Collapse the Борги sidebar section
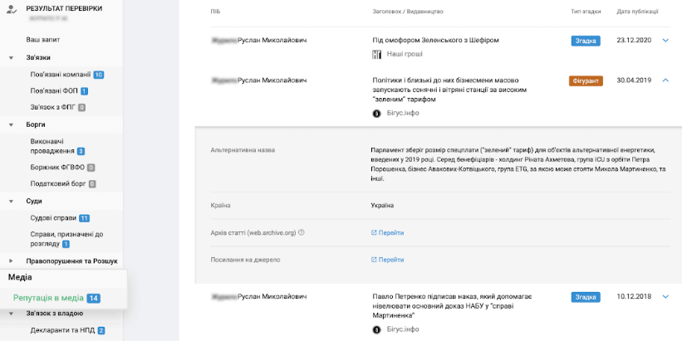The width and height of the screenshot is (682, 341). click(11, 124)
